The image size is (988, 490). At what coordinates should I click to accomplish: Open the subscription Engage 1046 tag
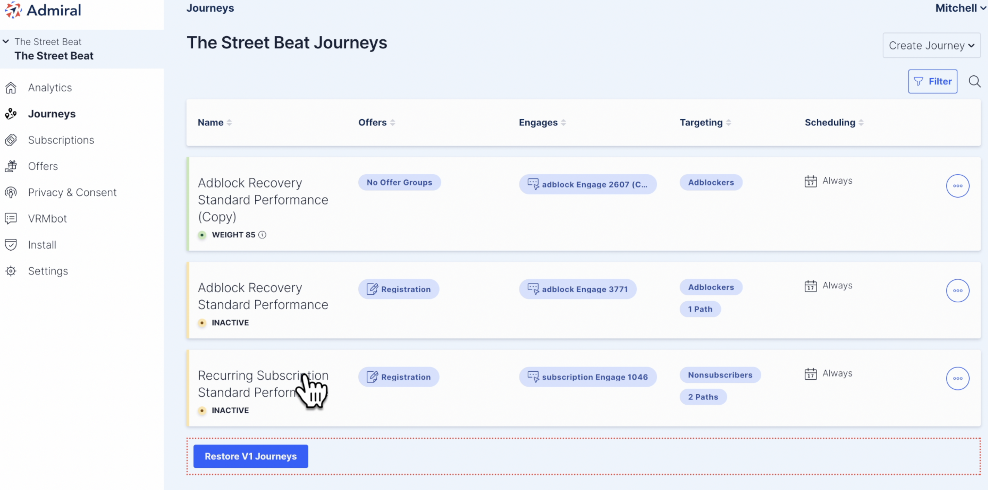click(x=588, y=377)
